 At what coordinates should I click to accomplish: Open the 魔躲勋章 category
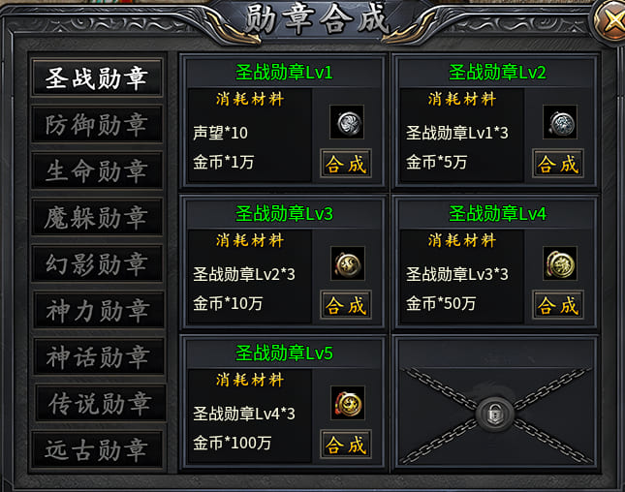click(97, 217)
